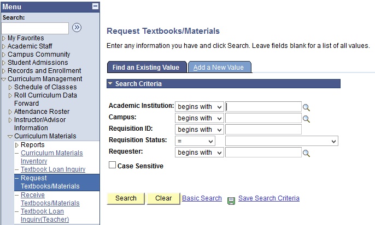Click the yellow Search button
Viewport: 375px width, 225px height.
126,198
